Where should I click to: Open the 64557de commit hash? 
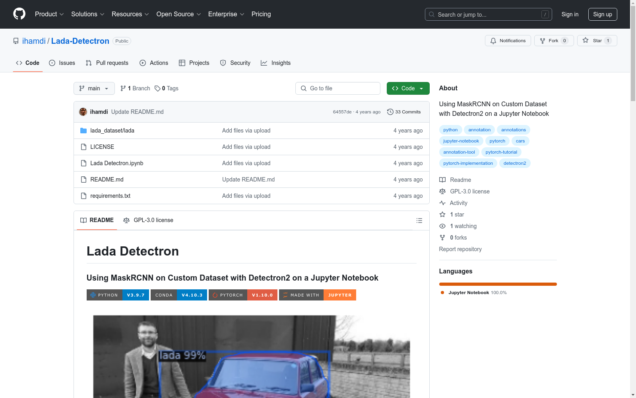pos(342,112)
